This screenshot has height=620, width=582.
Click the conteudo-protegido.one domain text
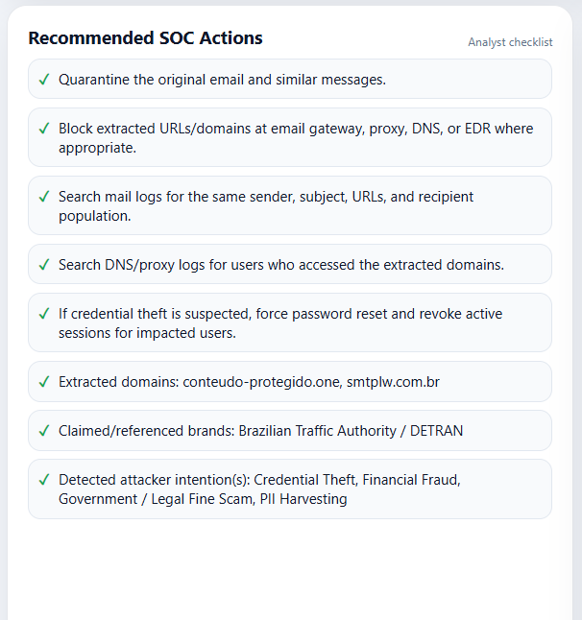pos(261,382)
